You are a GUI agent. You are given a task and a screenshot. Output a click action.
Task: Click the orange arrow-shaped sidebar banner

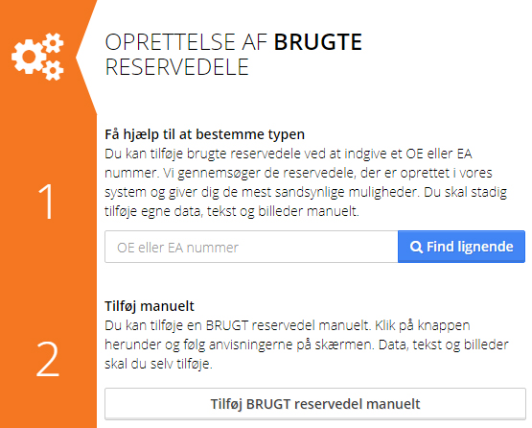(48, 214)
